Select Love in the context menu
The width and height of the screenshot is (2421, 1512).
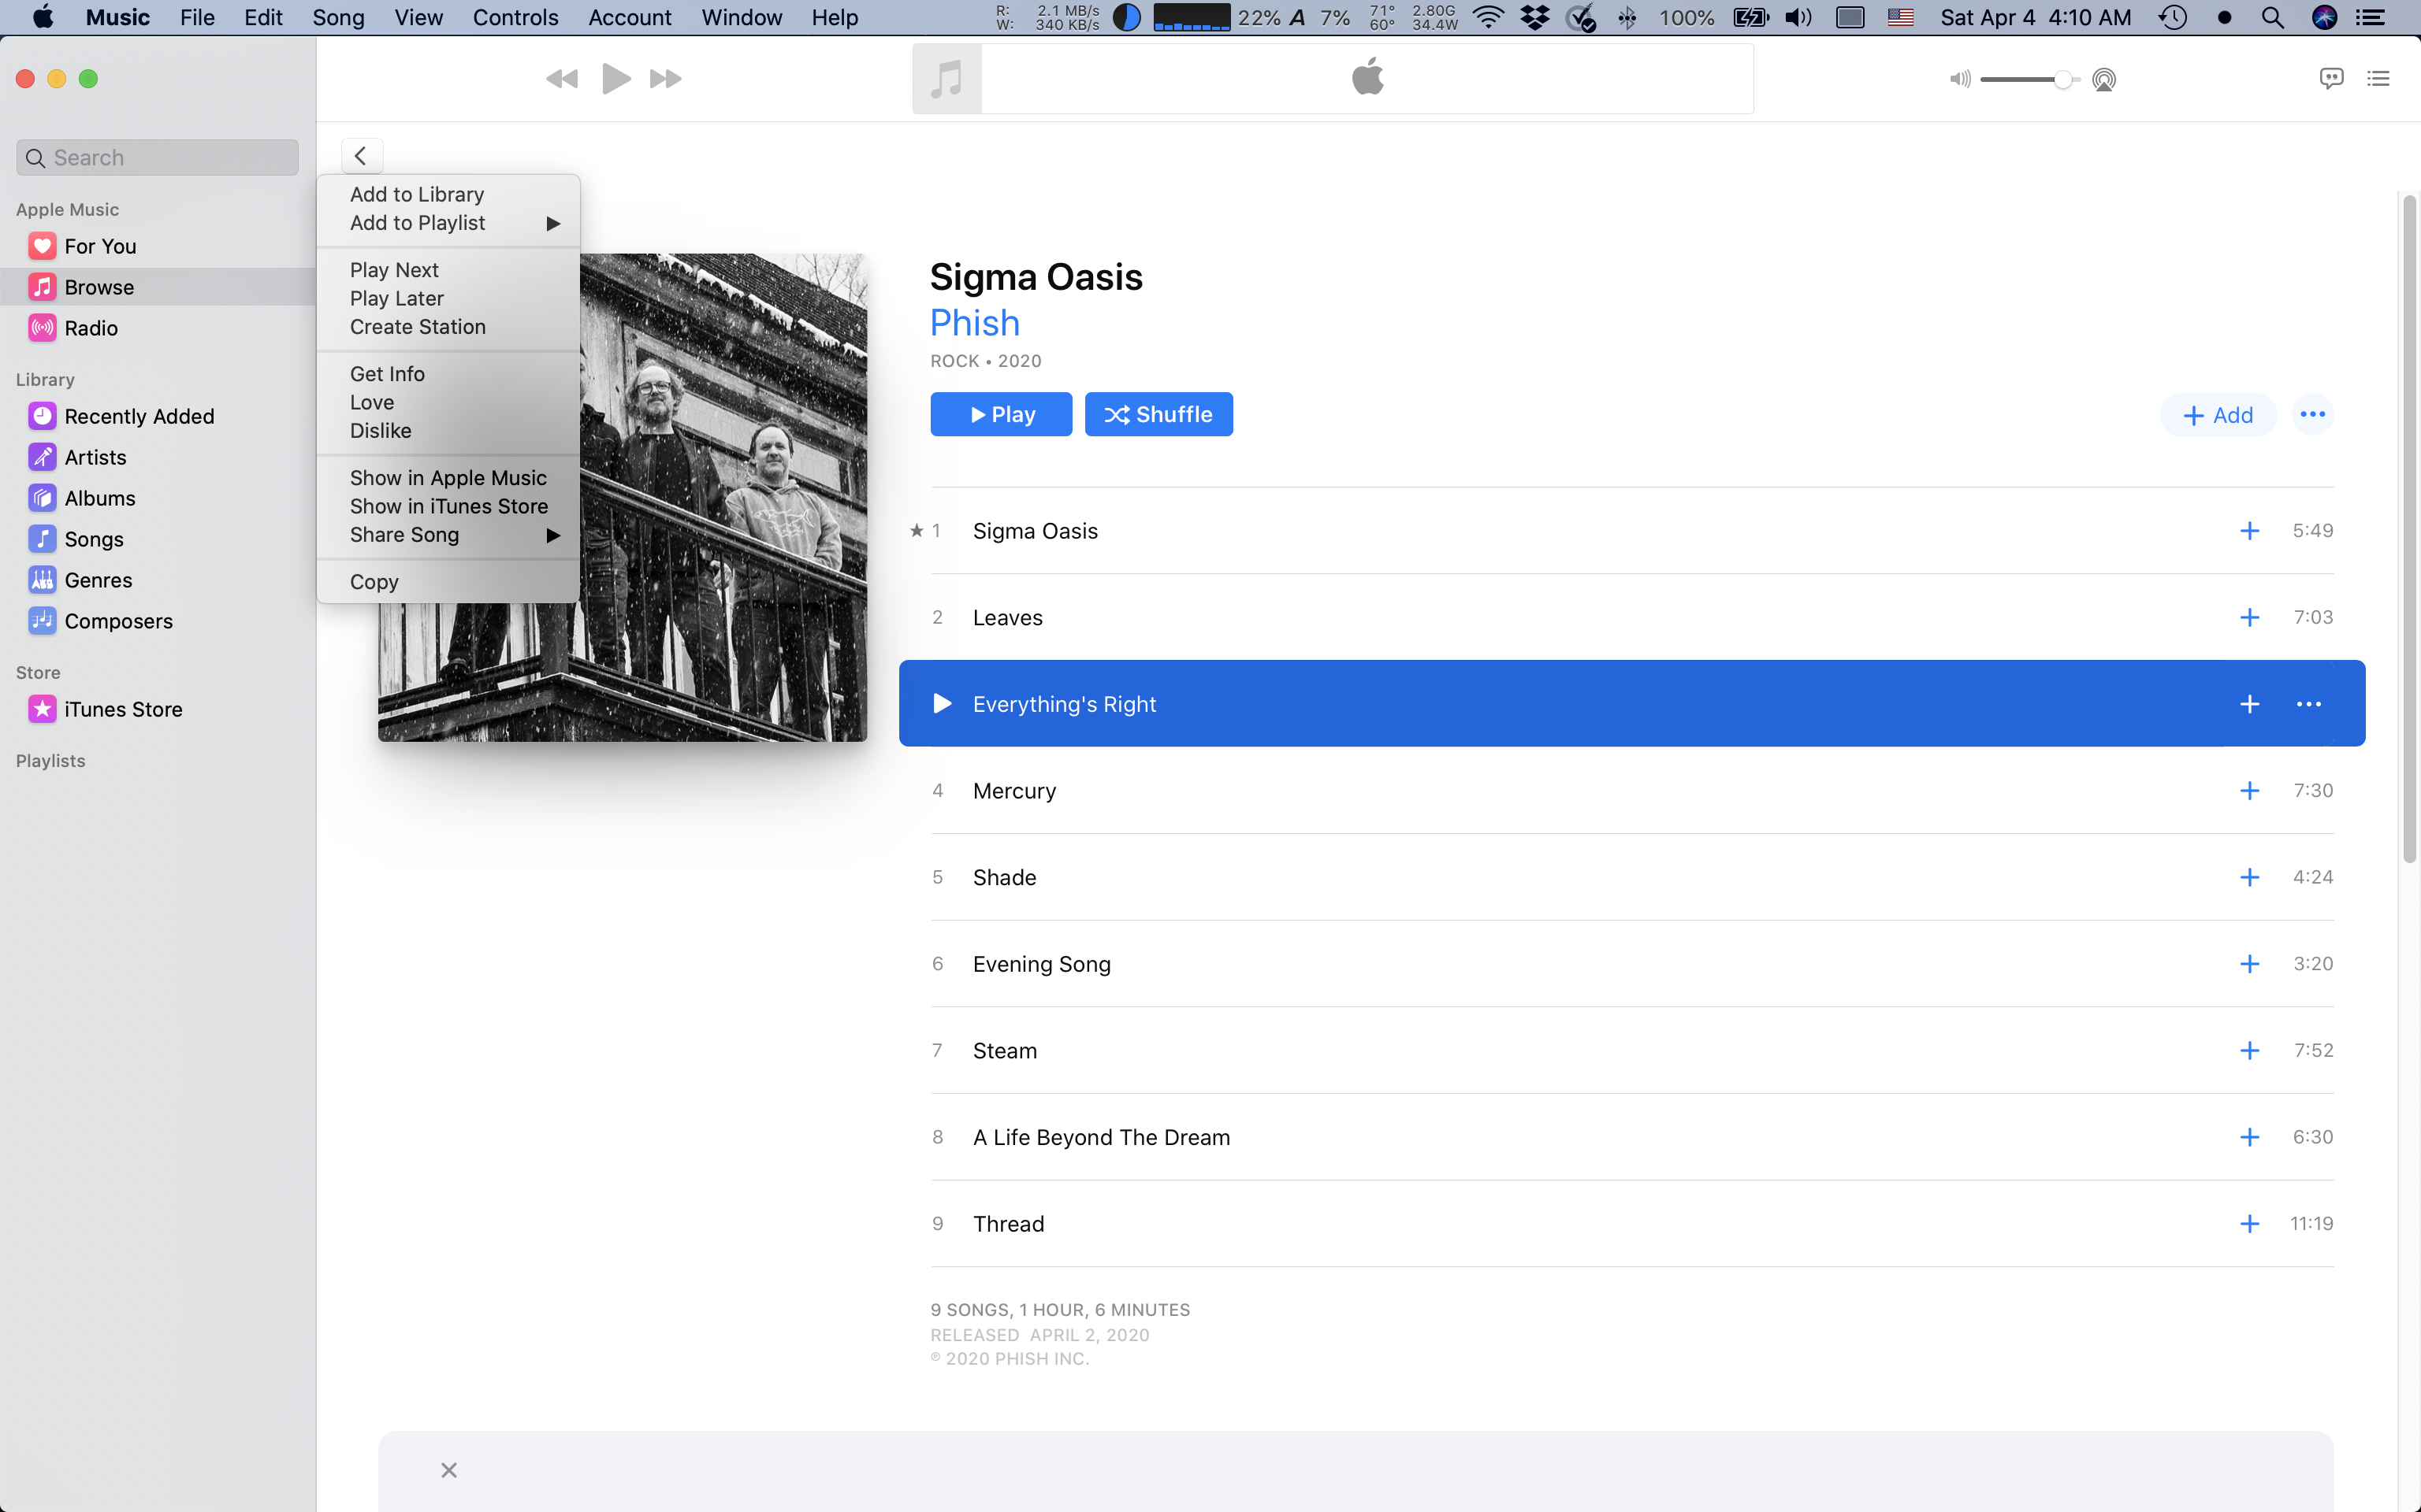(x=372, y=402)
